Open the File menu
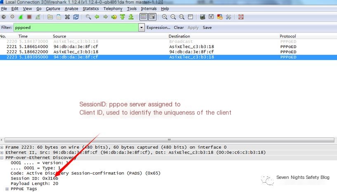Viewport: 337px width, 195px height. pyautogui.click(x=4, y=9)
